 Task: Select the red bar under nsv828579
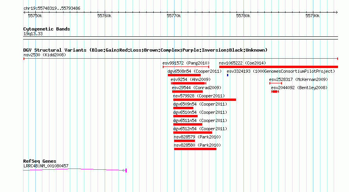pos(185,141)
